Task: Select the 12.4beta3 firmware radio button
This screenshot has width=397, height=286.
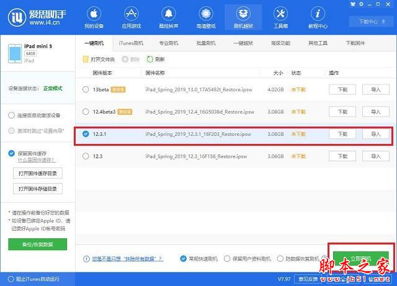Action: point(86,112)
